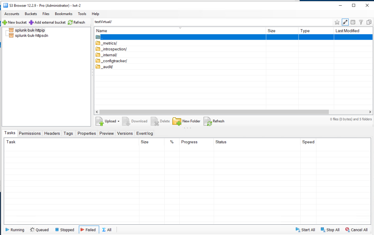Switch to the Permissions tab
374x235 pixels.
[x=30, y=133]
